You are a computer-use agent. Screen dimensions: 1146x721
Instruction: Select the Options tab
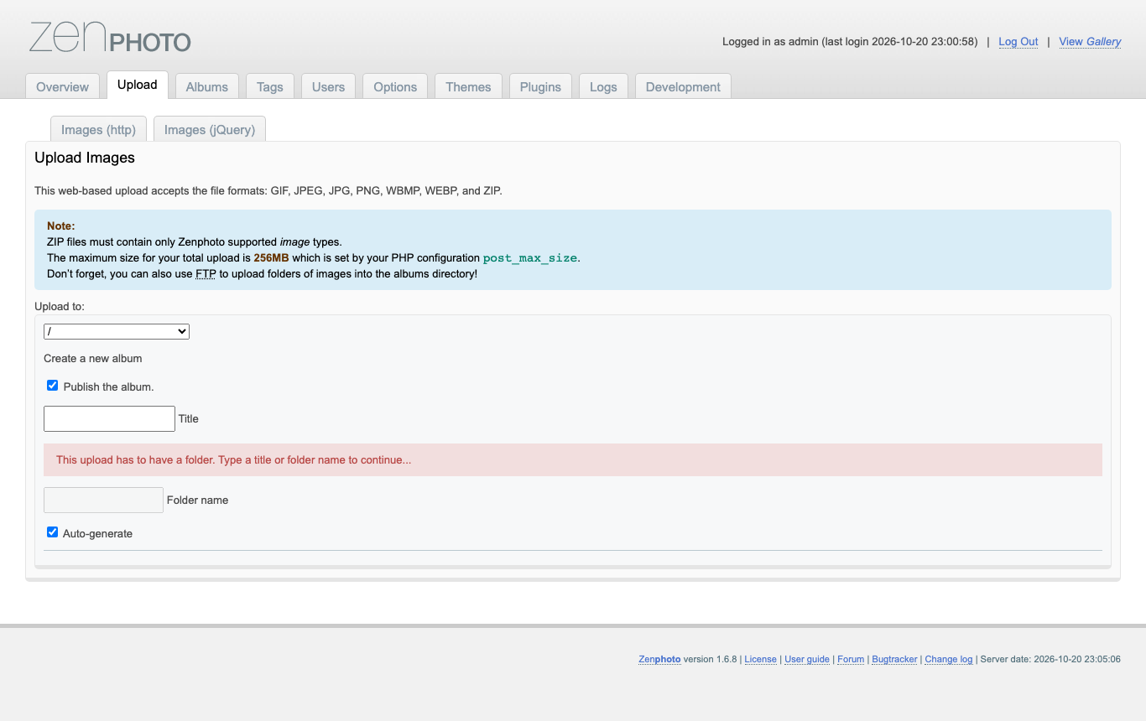[395, 86]
